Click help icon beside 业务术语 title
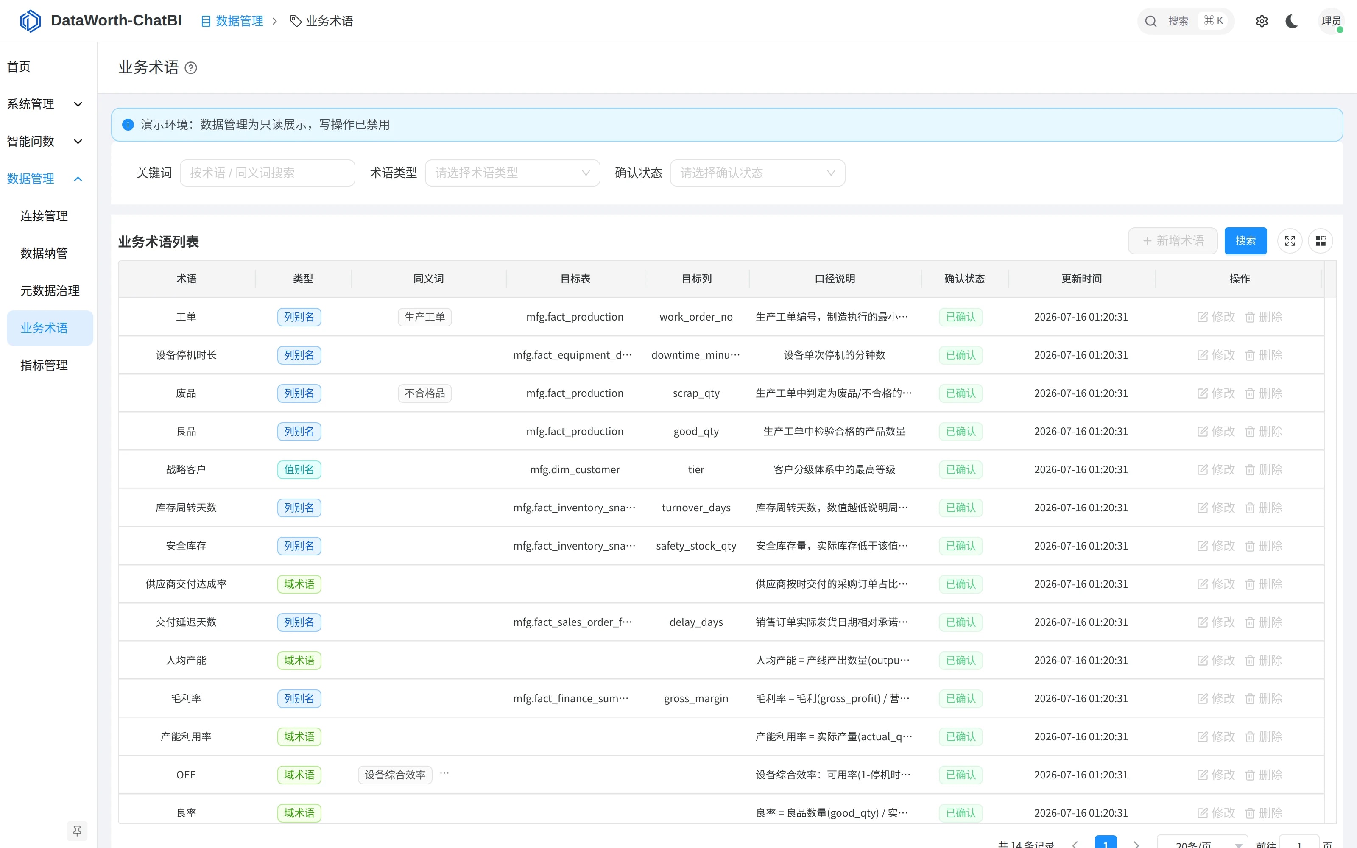Screen dimensions: 1357x848 point(191,68)
